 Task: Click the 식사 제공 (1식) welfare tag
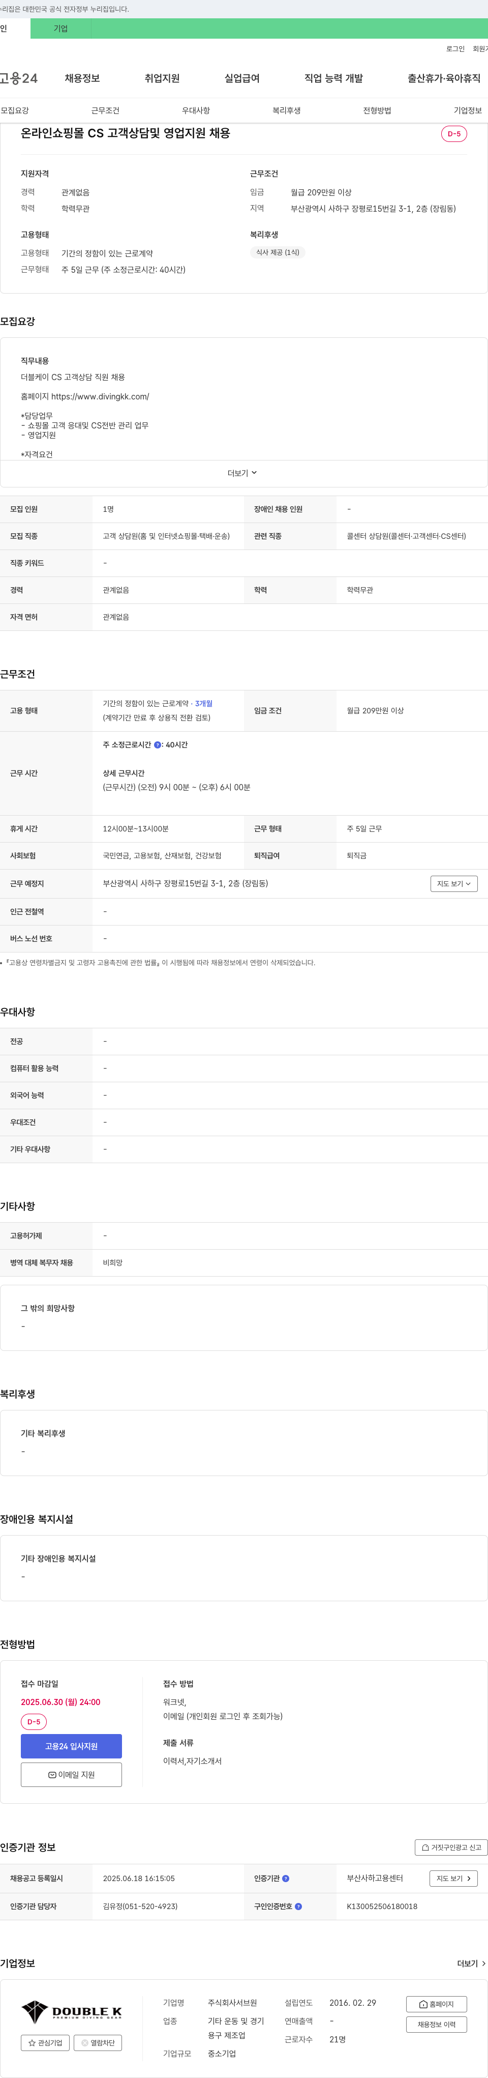coord(278,252)
